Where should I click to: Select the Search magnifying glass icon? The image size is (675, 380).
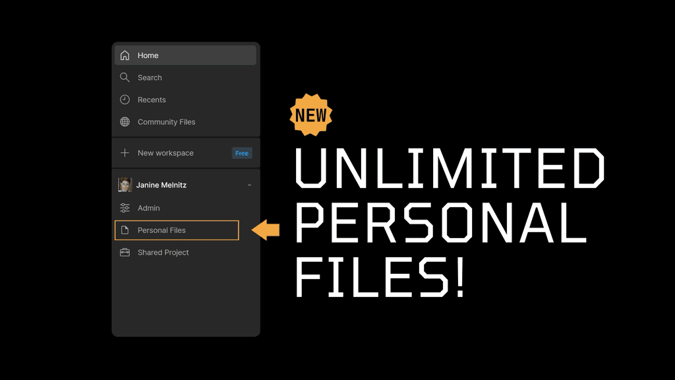pos(125,77)
